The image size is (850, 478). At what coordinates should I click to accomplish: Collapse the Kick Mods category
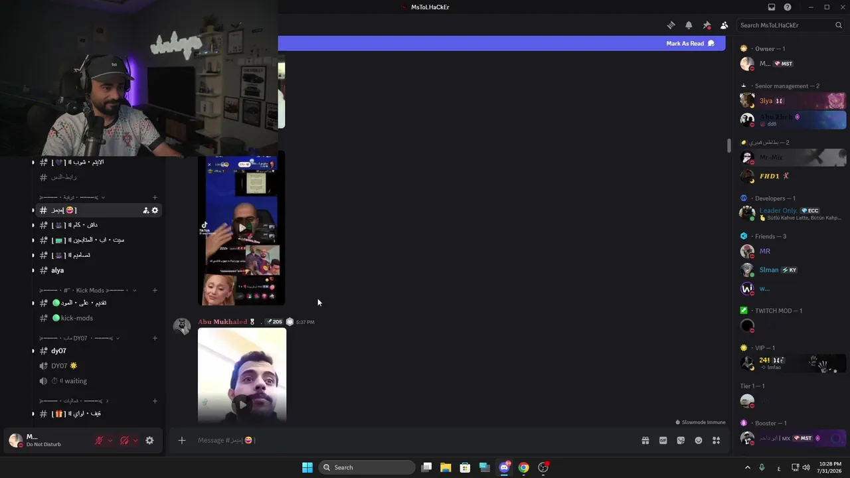pos(87,290)
